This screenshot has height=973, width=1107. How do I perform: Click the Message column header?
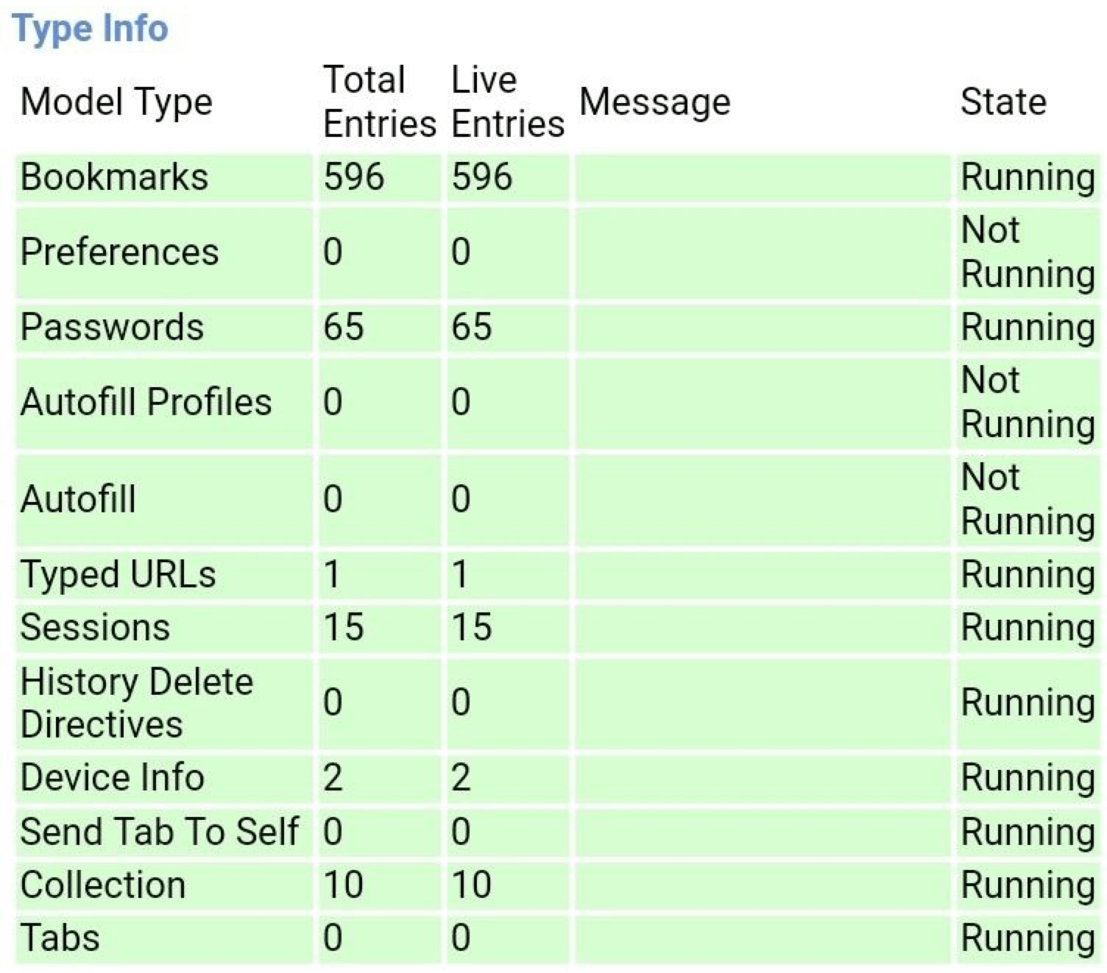654,102
